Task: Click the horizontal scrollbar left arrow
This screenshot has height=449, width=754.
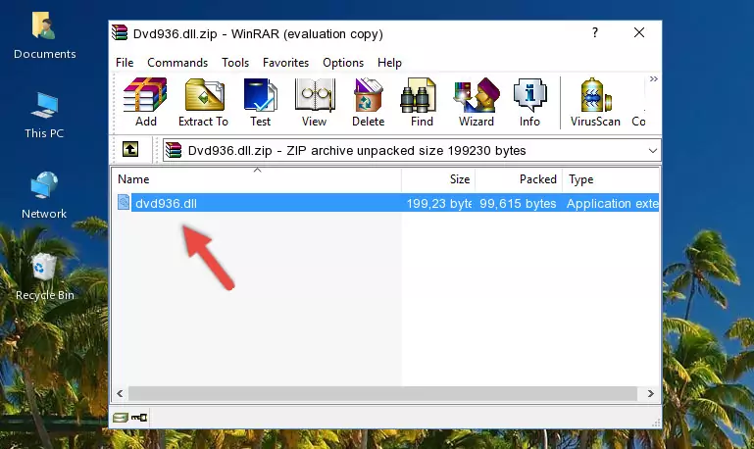Action: [x=120, y=393]
